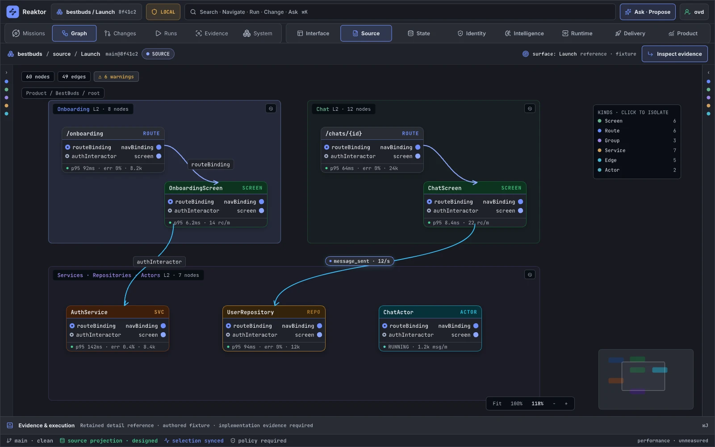The image size is (715, 447).
Task: Collapse the Chat group panel
Action: click(530, 109)
